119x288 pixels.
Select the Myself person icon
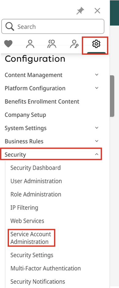(x=30, y=44)
